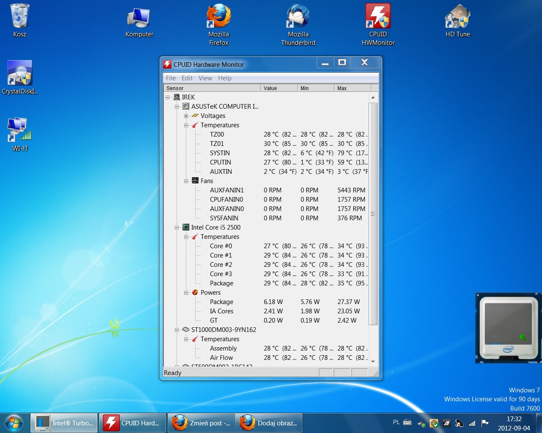
Task: Click the Windows Start button
Action: coord(14,423)
